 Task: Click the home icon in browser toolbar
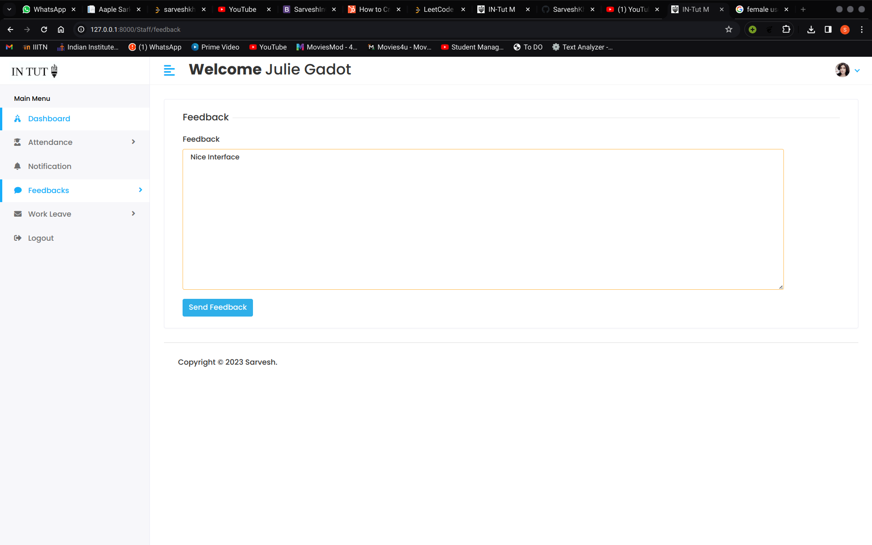pos(61,30)
